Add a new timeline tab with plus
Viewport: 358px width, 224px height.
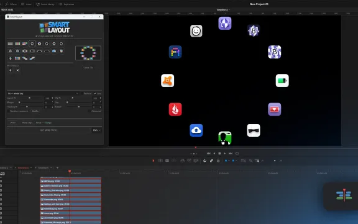[57, 168]
